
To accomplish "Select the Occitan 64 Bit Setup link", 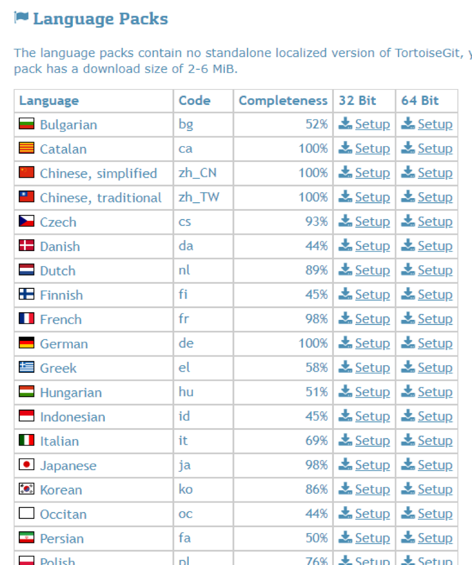I will click(x=435, y=514).
